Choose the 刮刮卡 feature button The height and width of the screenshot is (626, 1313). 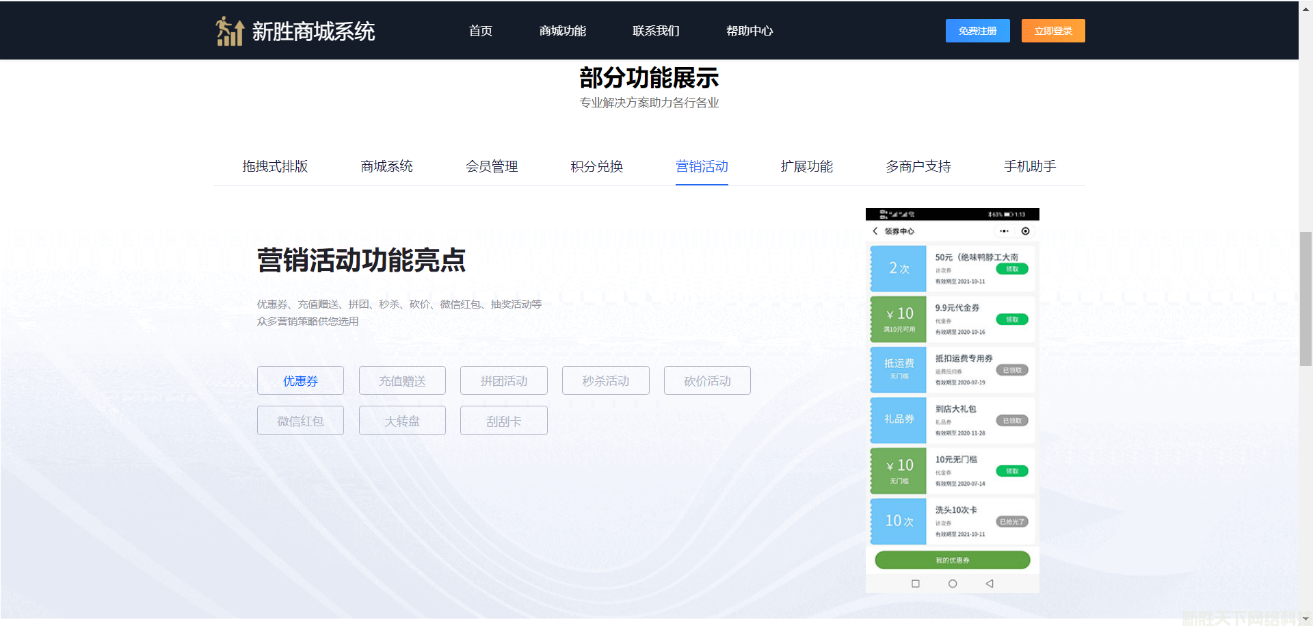pos(503,421)
